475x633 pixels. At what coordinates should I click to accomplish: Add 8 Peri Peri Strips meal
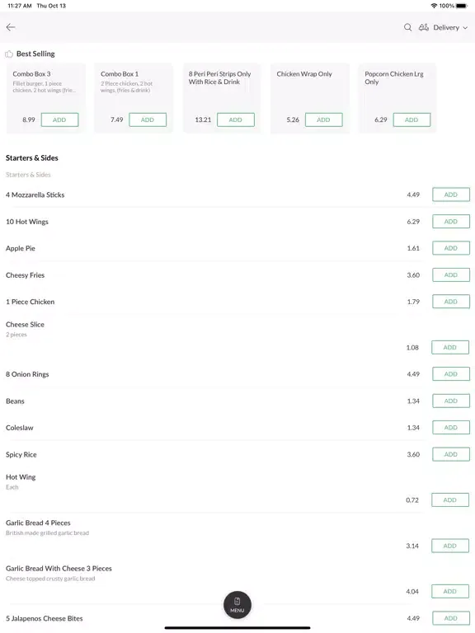[x=236, y=120]
